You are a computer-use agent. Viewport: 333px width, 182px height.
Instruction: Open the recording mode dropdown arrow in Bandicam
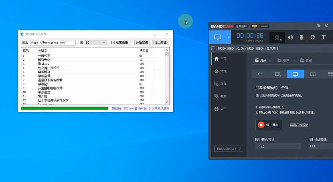click(x=229, y=37)
